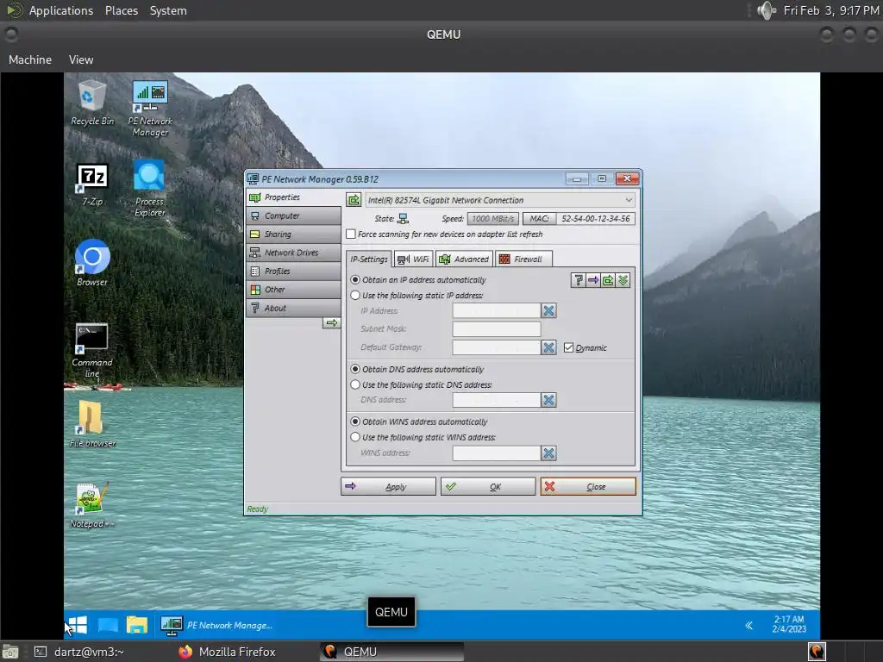
Task: Click the purple arrow icon in IP-Settings
Action: click(x=593, y=280)
